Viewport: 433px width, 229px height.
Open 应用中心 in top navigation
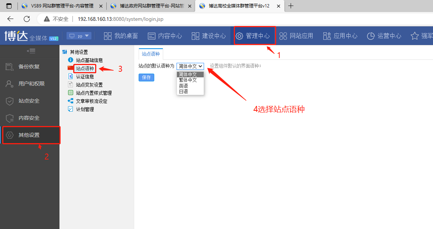click(x=340, y=36)
